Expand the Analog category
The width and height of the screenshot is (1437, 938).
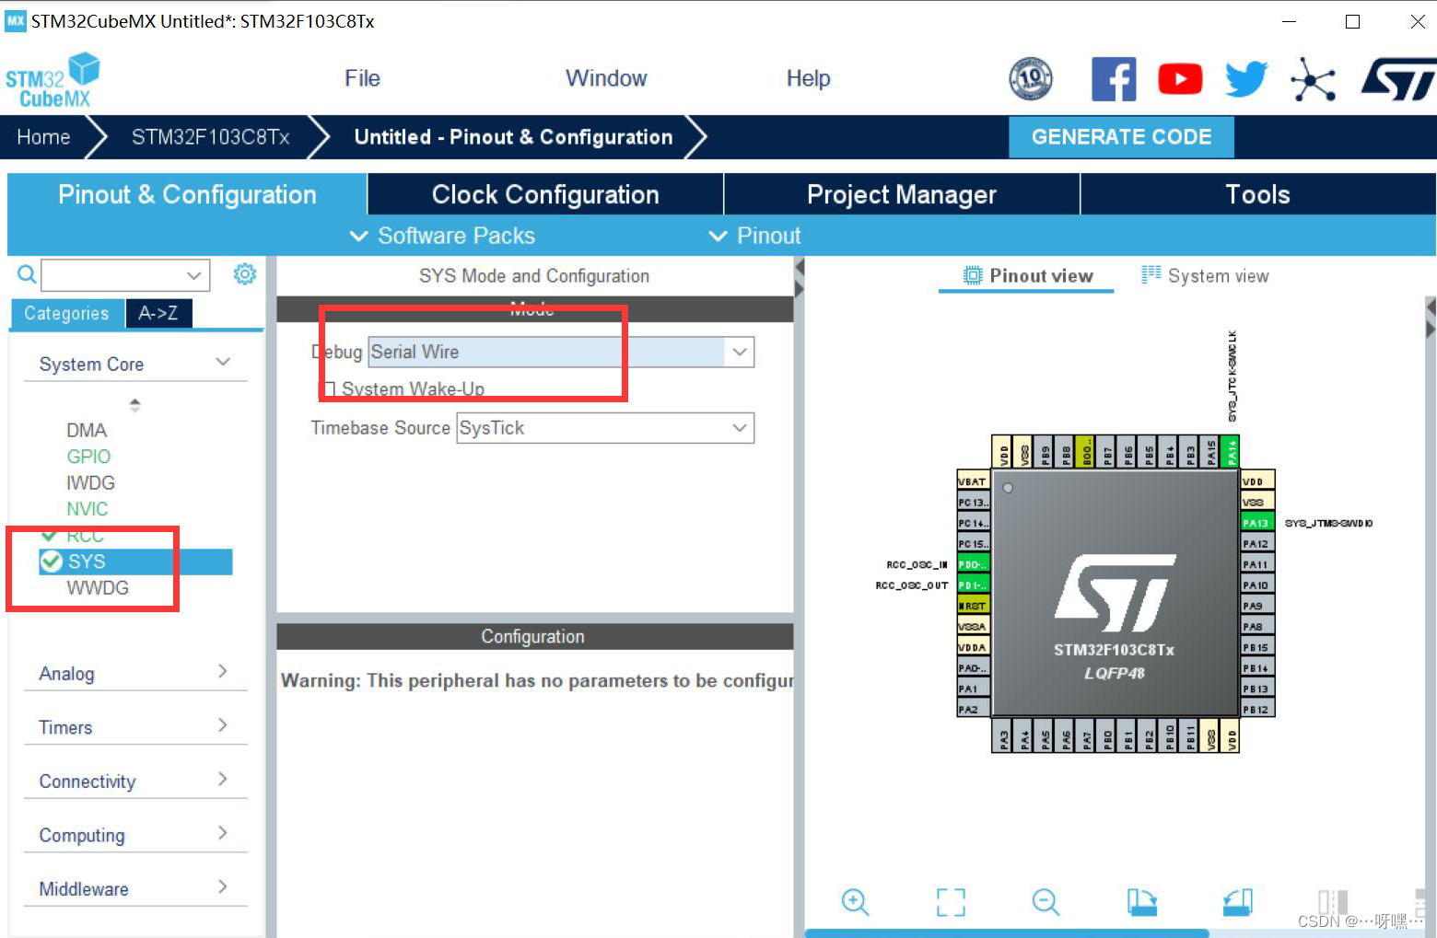134,673
